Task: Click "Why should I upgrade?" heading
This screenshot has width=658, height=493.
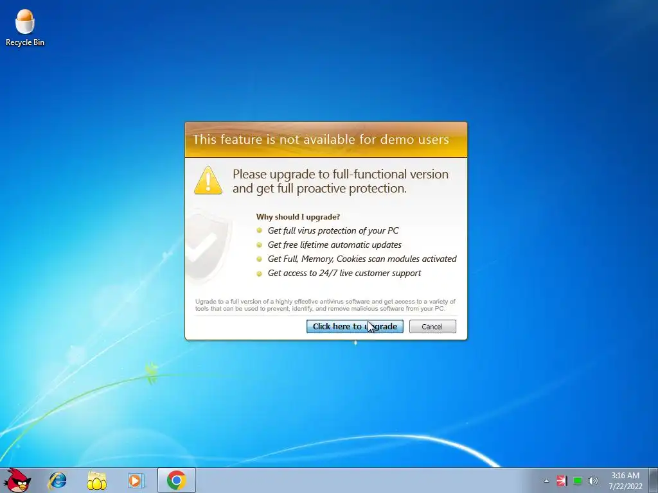Action: pyautogui.click(x=298, y=217)
